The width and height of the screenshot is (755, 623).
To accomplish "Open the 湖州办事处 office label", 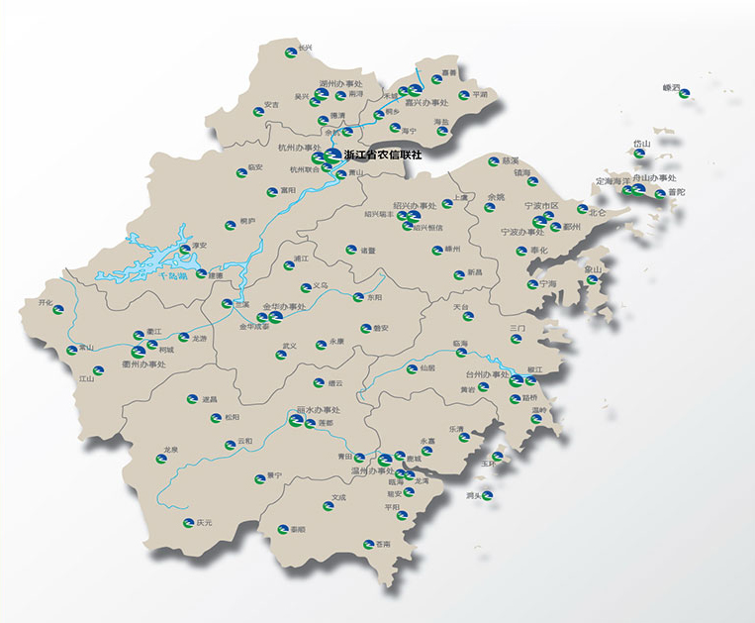I will click(x=341, y=84).
